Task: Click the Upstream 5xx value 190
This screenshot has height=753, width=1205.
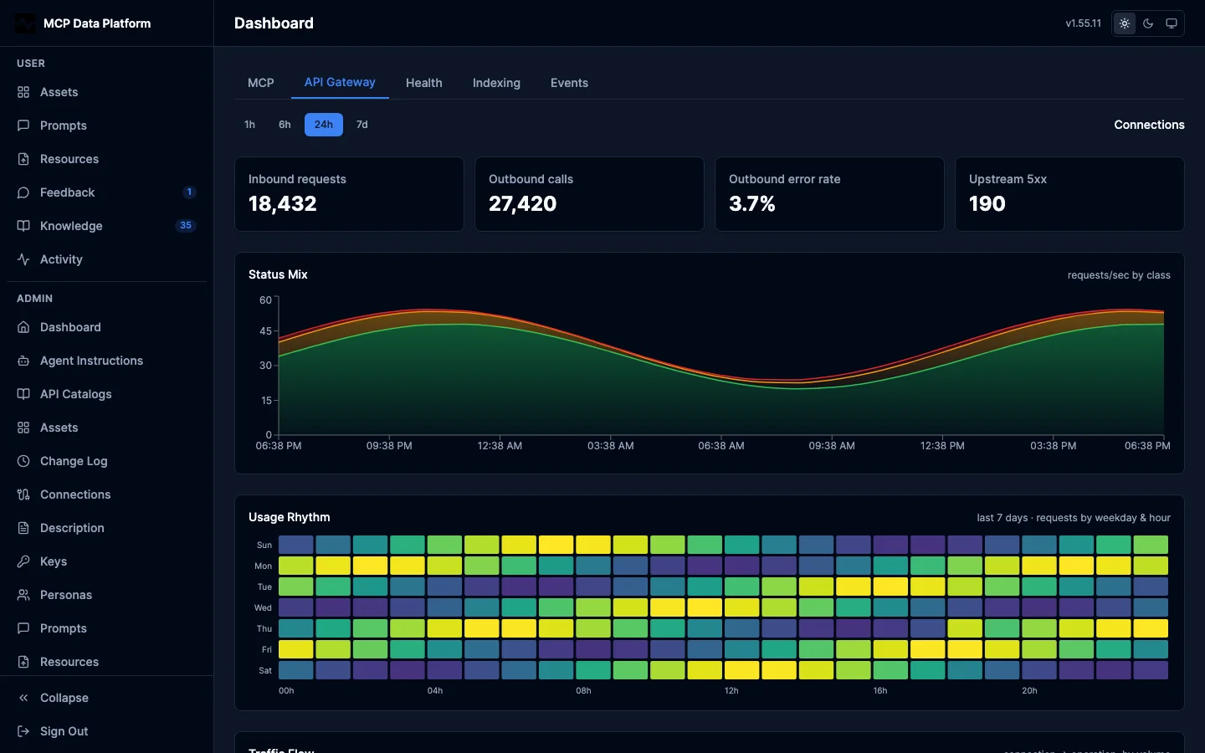Action: [987, 203]
